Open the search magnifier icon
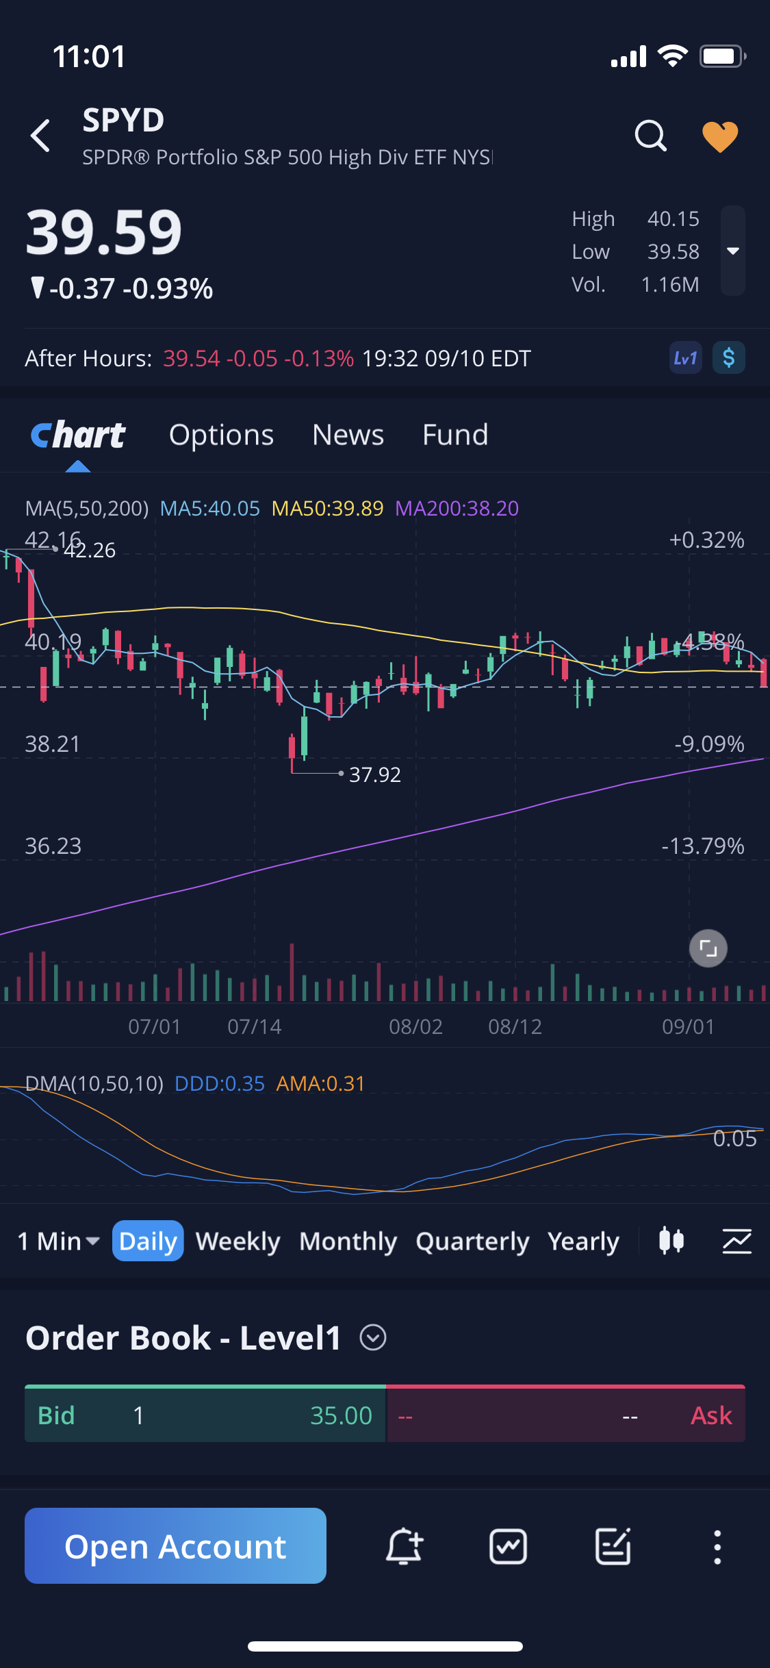The height and width of the screenshot is (1668, 770). tap(650, 136)
